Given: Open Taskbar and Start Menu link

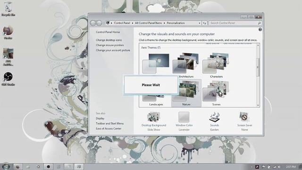Looking at the screenshot, I should (x=110, y=123).
